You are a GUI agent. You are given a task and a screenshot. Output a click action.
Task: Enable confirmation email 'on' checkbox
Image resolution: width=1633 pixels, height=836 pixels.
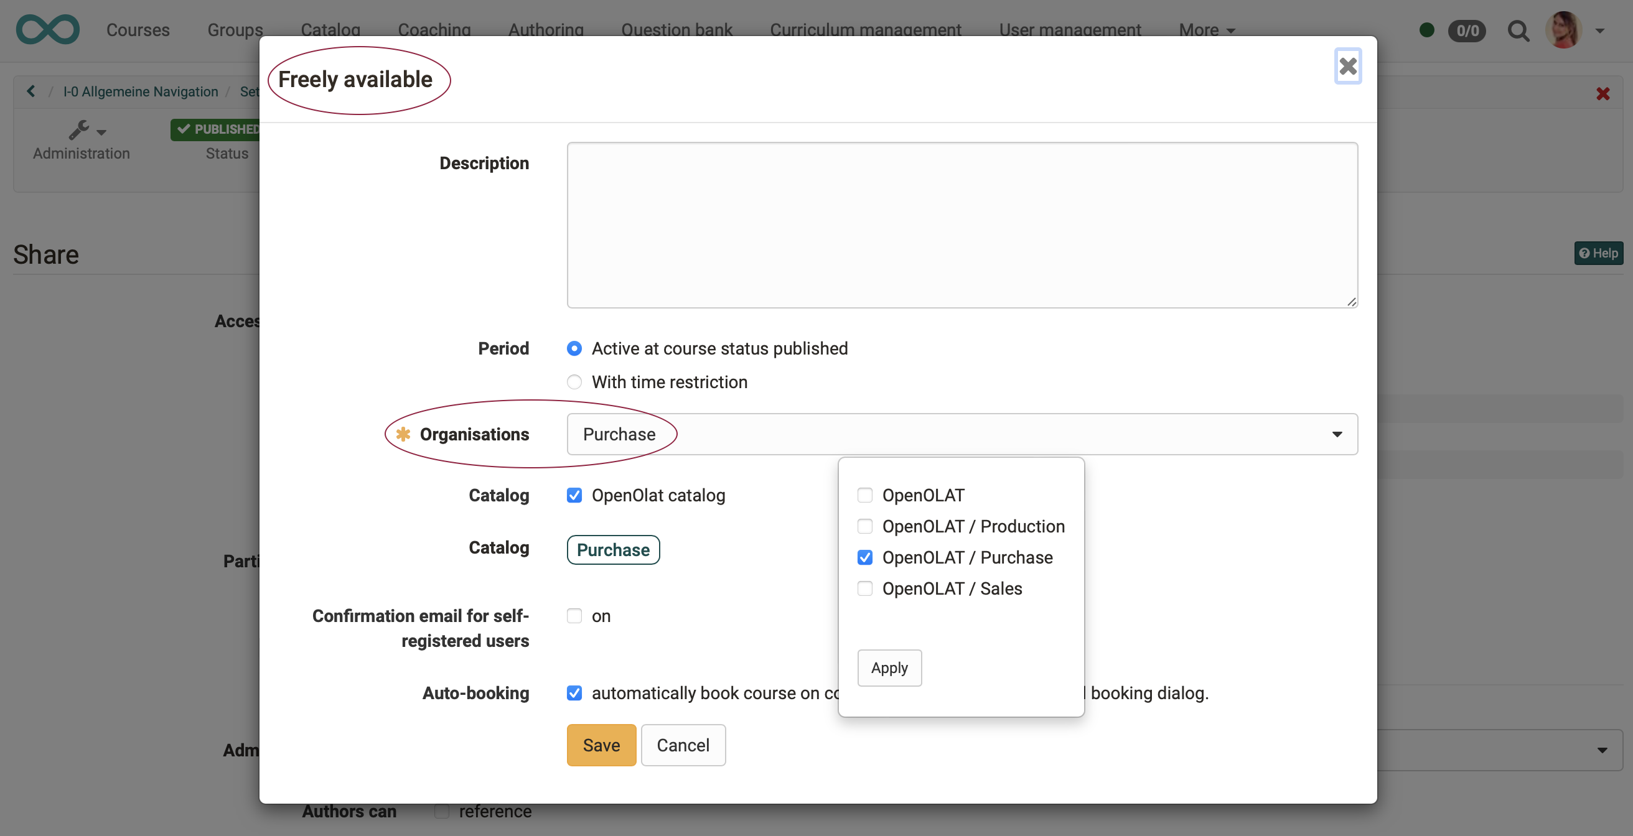(574, 615)
